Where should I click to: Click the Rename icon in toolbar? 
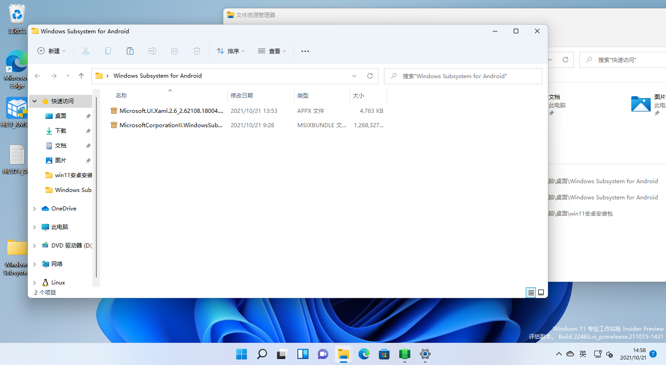click(x=152, y=51)
